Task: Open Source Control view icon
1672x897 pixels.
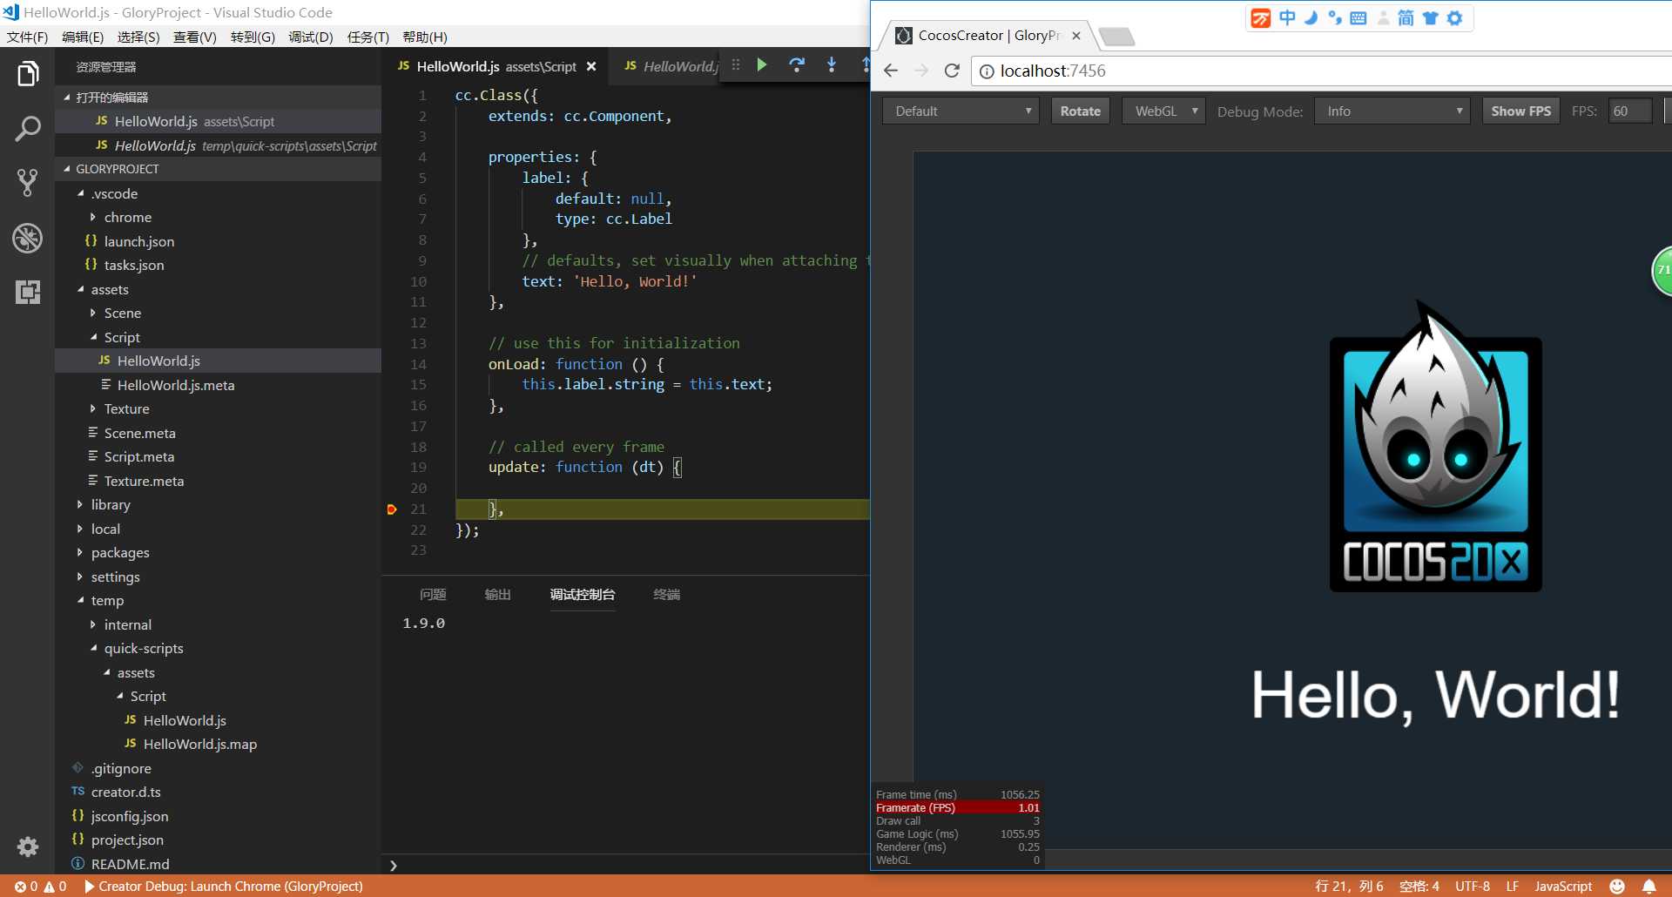Action: pyautogui.click(x=27, y=183)
